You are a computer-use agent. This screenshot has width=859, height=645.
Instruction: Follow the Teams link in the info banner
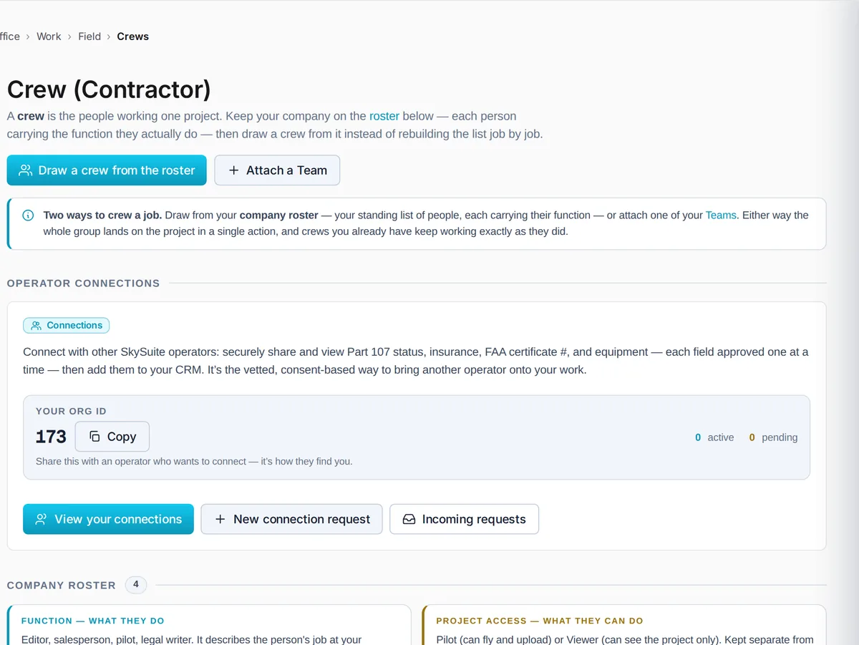(x=721, y=215)
